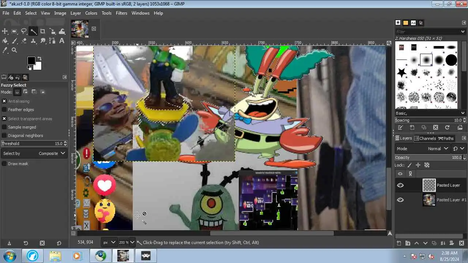Open the brush filter dropdown

tap(463, 32)
